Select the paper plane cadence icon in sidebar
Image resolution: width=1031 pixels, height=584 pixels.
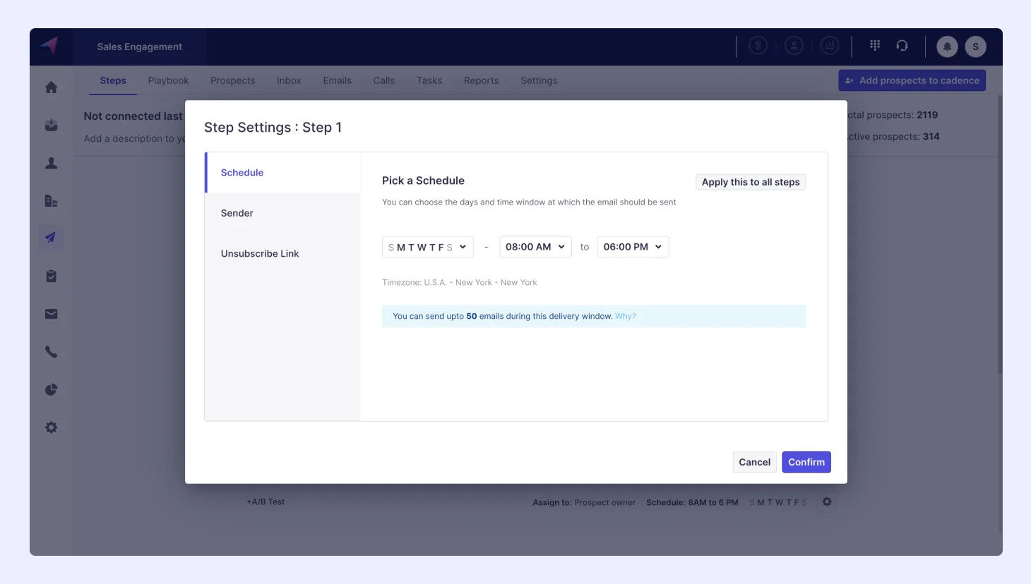51,238
